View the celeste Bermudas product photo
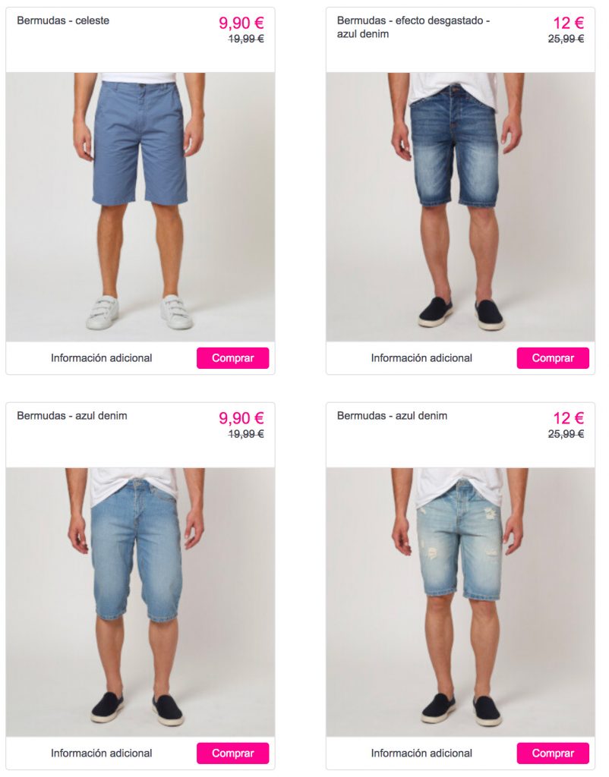The image size is (609, 777). click(140, 206)
